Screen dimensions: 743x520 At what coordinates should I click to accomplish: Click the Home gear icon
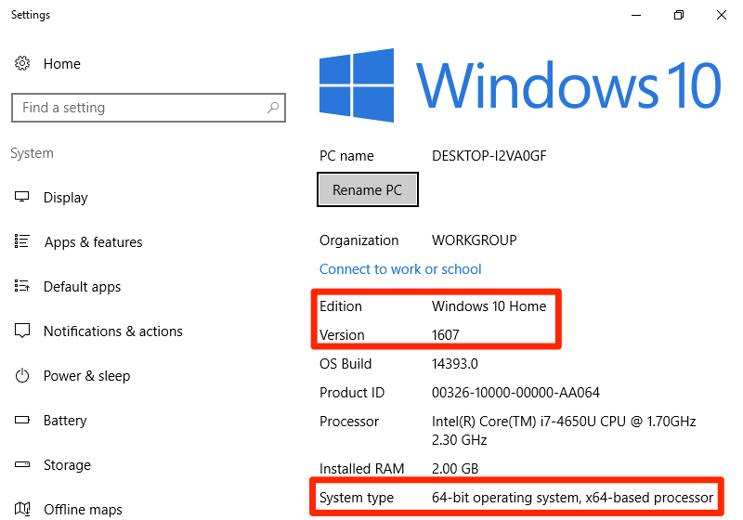22,63
